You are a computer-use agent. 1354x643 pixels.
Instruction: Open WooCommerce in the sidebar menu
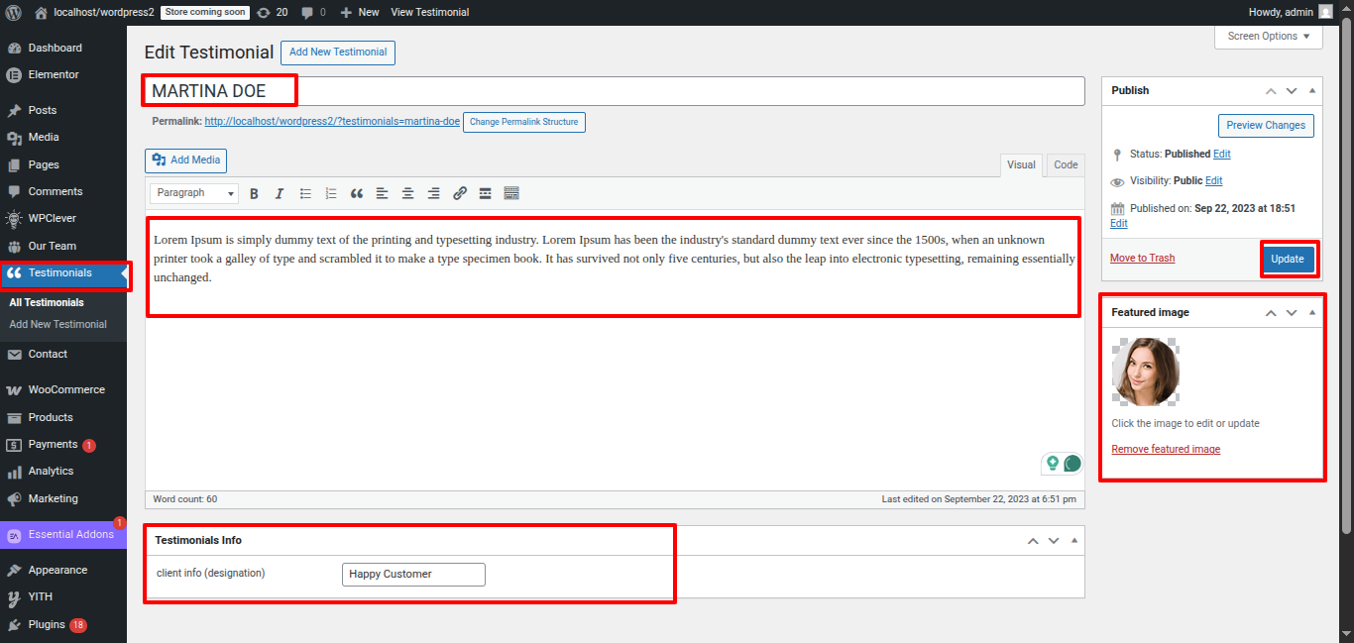[65, 390]
